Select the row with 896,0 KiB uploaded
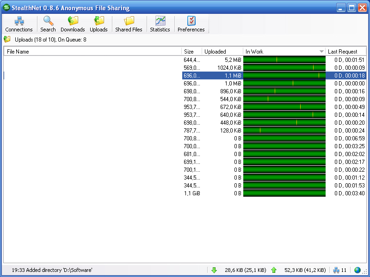Viewport: 370px width, 277px height. pos(185,91)
